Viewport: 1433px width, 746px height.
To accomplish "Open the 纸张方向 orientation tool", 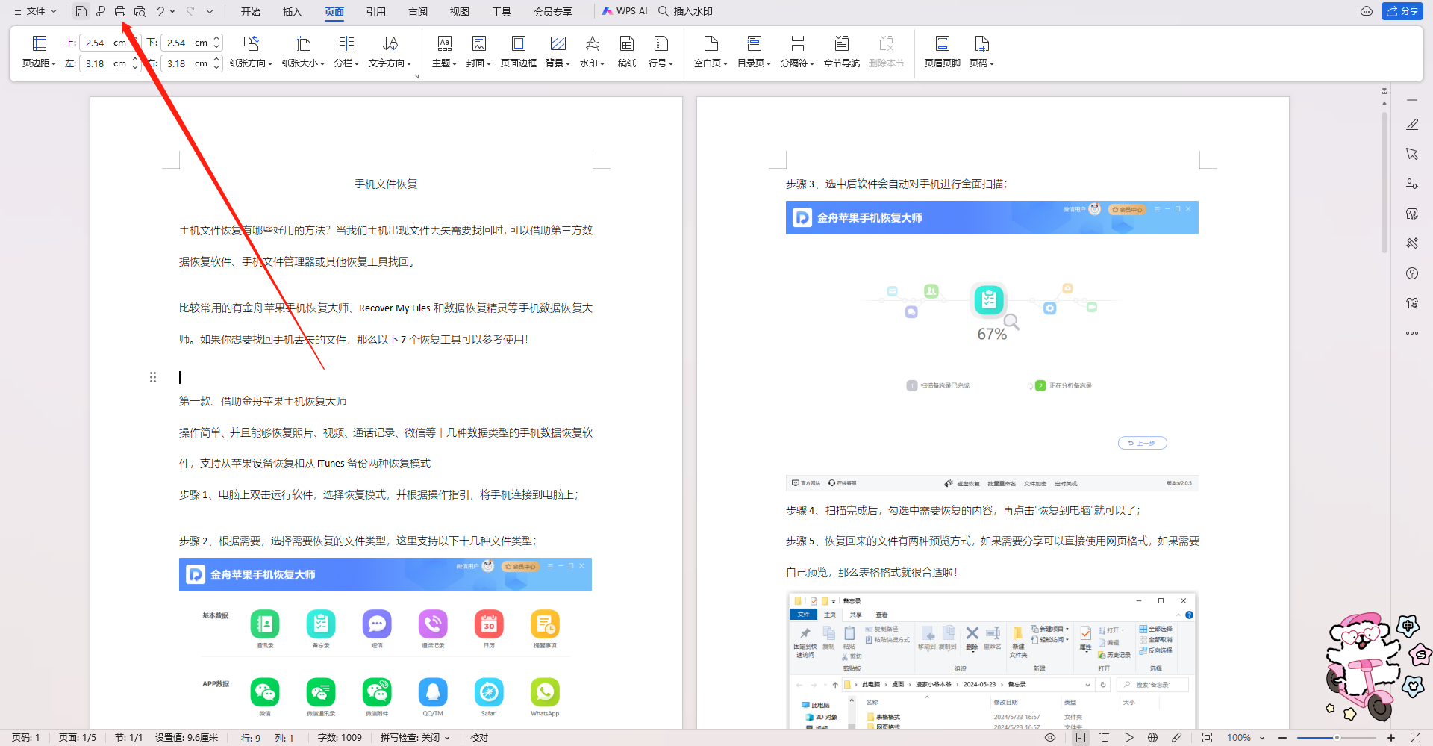I will (x=251, y=52).
